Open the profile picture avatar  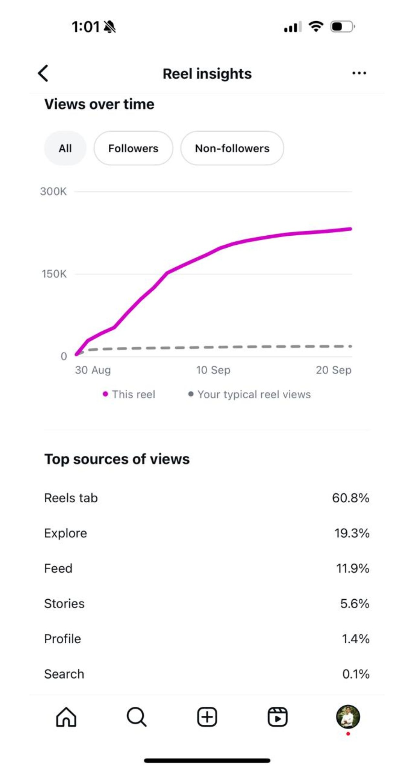click(348, 716)
